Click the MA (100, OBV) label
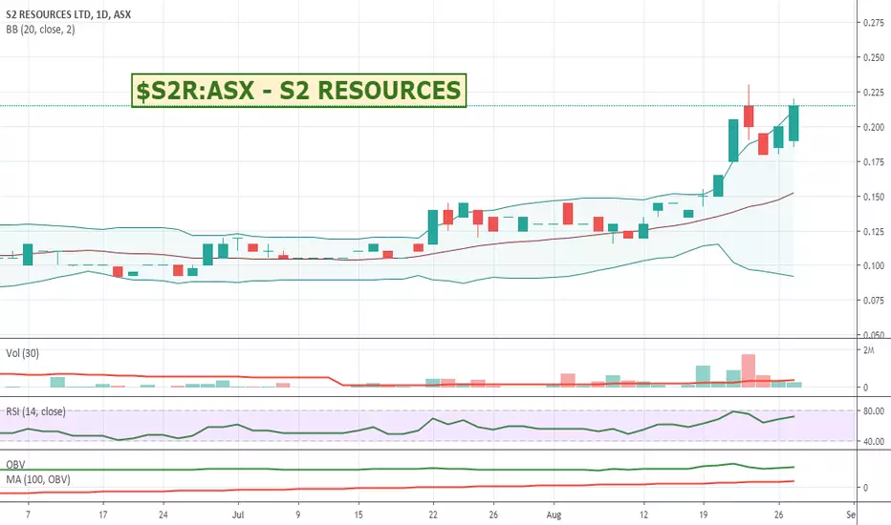This screenshot has height=525, width=891. tap(38, 479)
